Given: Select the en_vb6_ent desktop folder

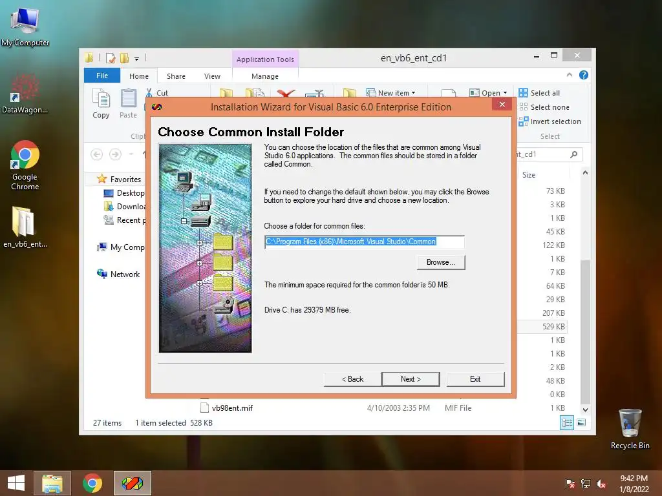Looking at the screenshot, I should [25, 227].
